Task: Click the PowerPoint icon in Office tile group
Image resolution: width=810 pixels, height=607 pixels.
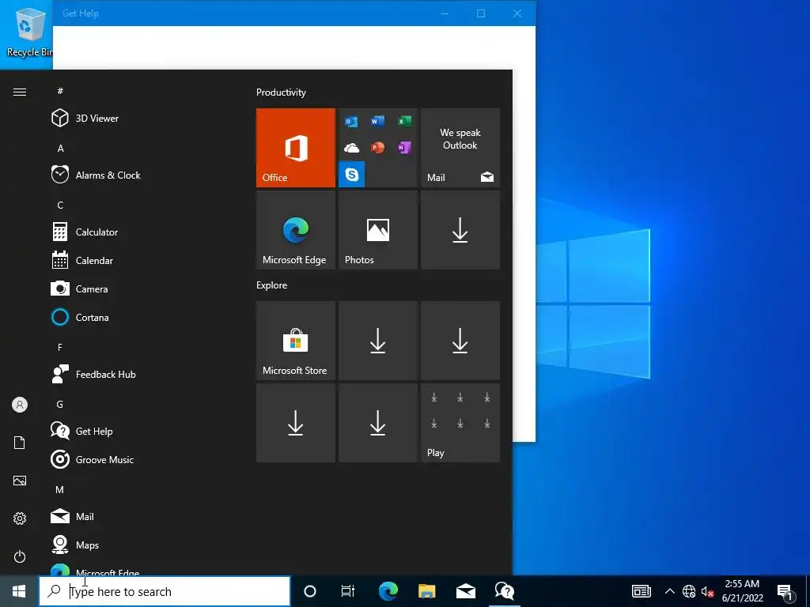Action: (x=377, y=148)
